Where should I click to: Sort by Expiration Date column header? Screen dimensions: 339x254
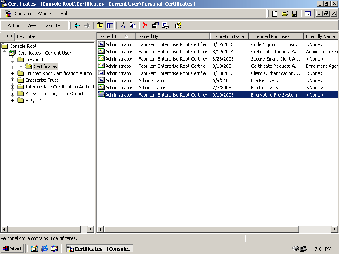[x=228, y=36]
